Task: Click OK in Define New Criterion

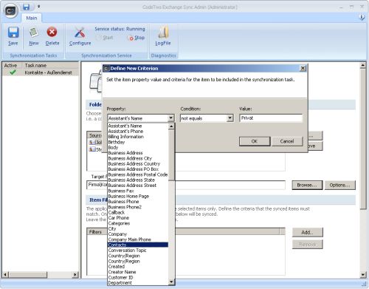Action: pyautogui.click(x=255, y=141)
